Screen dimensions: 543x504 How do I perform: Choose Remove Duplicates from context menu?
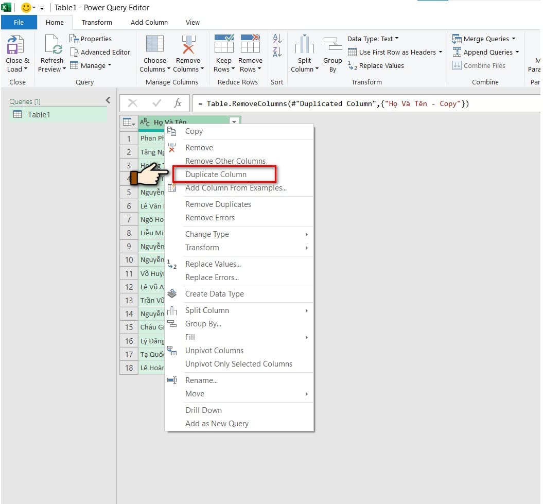tap(218, 204)
